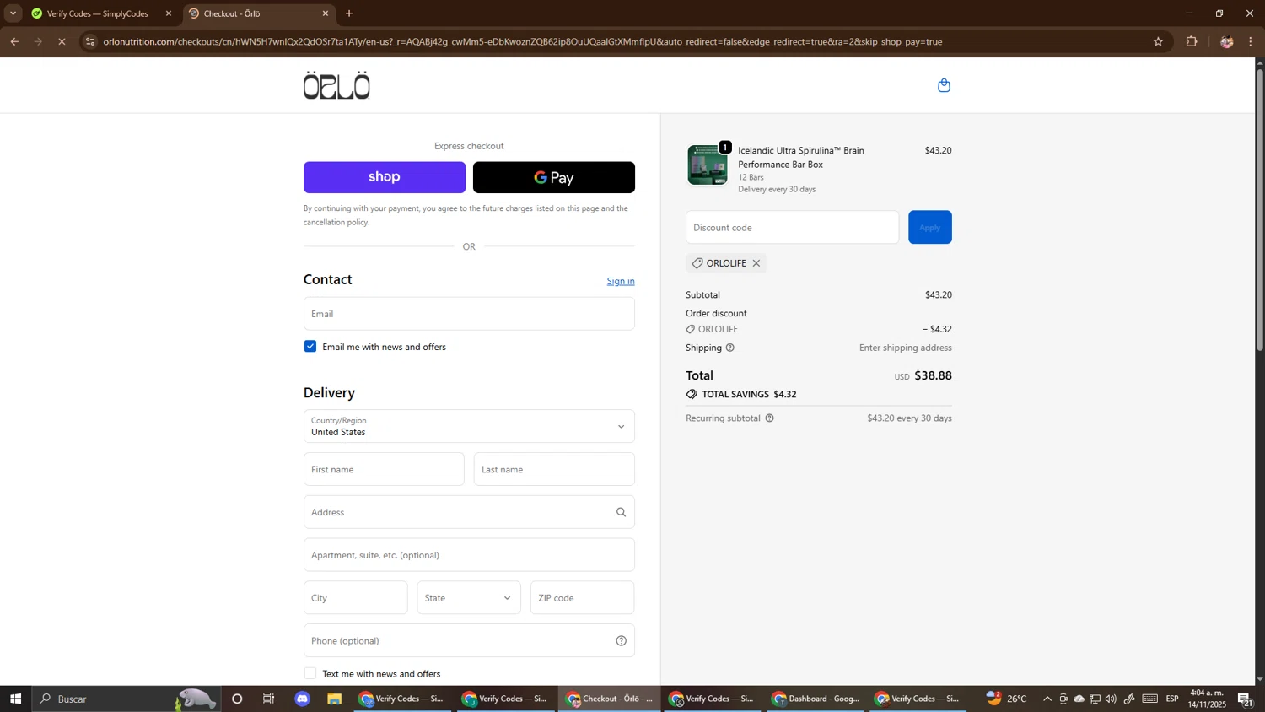
Task: Open the tab search dropdown arrow
Action: pyautogui.click(x=13, y=13)
